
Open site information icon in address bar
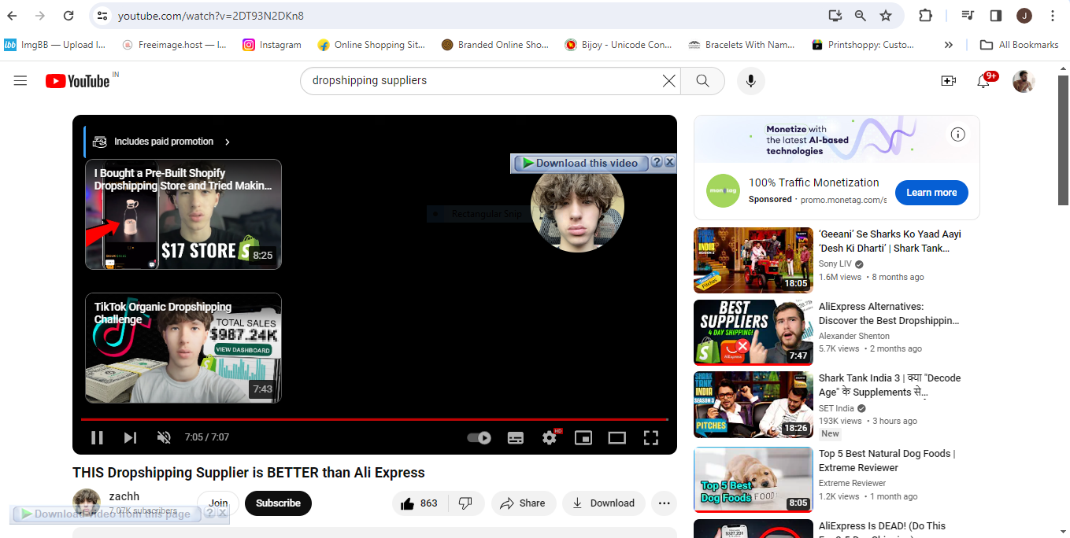pyautogui.click(x=103, y=16)
